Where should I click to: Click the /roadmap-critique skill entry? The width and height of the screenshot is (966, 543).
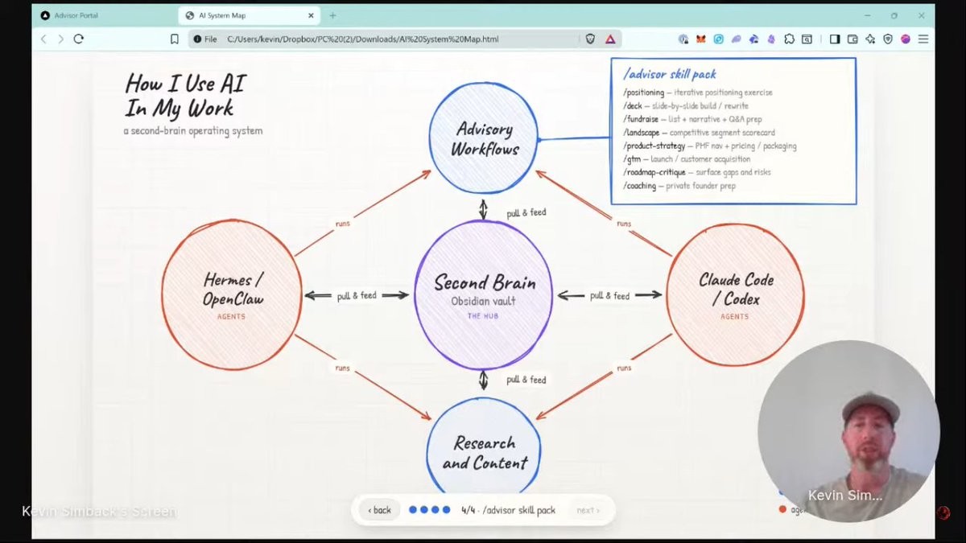pyautogui.click(x=698, y=172)
